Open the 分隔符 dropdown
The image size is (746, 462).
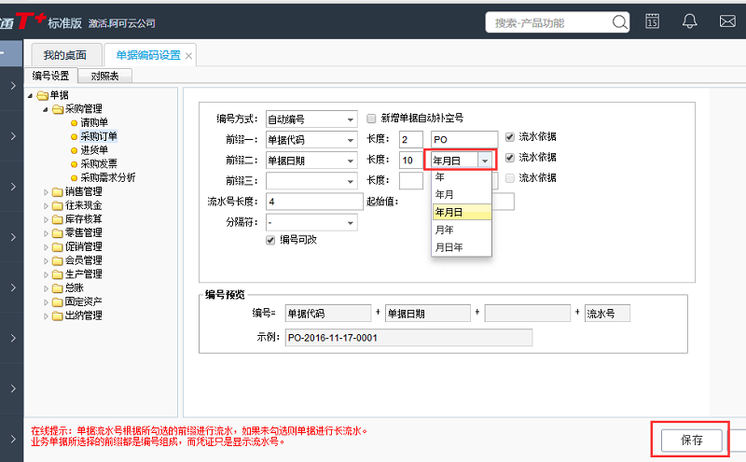click(351, 223)
